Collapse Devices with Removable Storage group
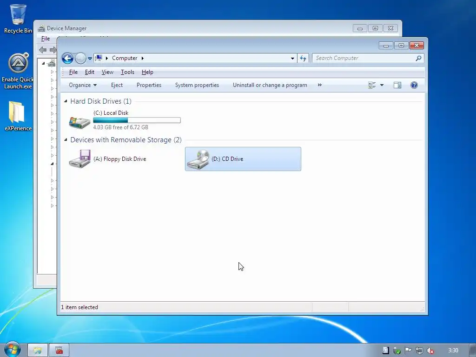This screenshot has height=357, width=476. click(66, 139)
